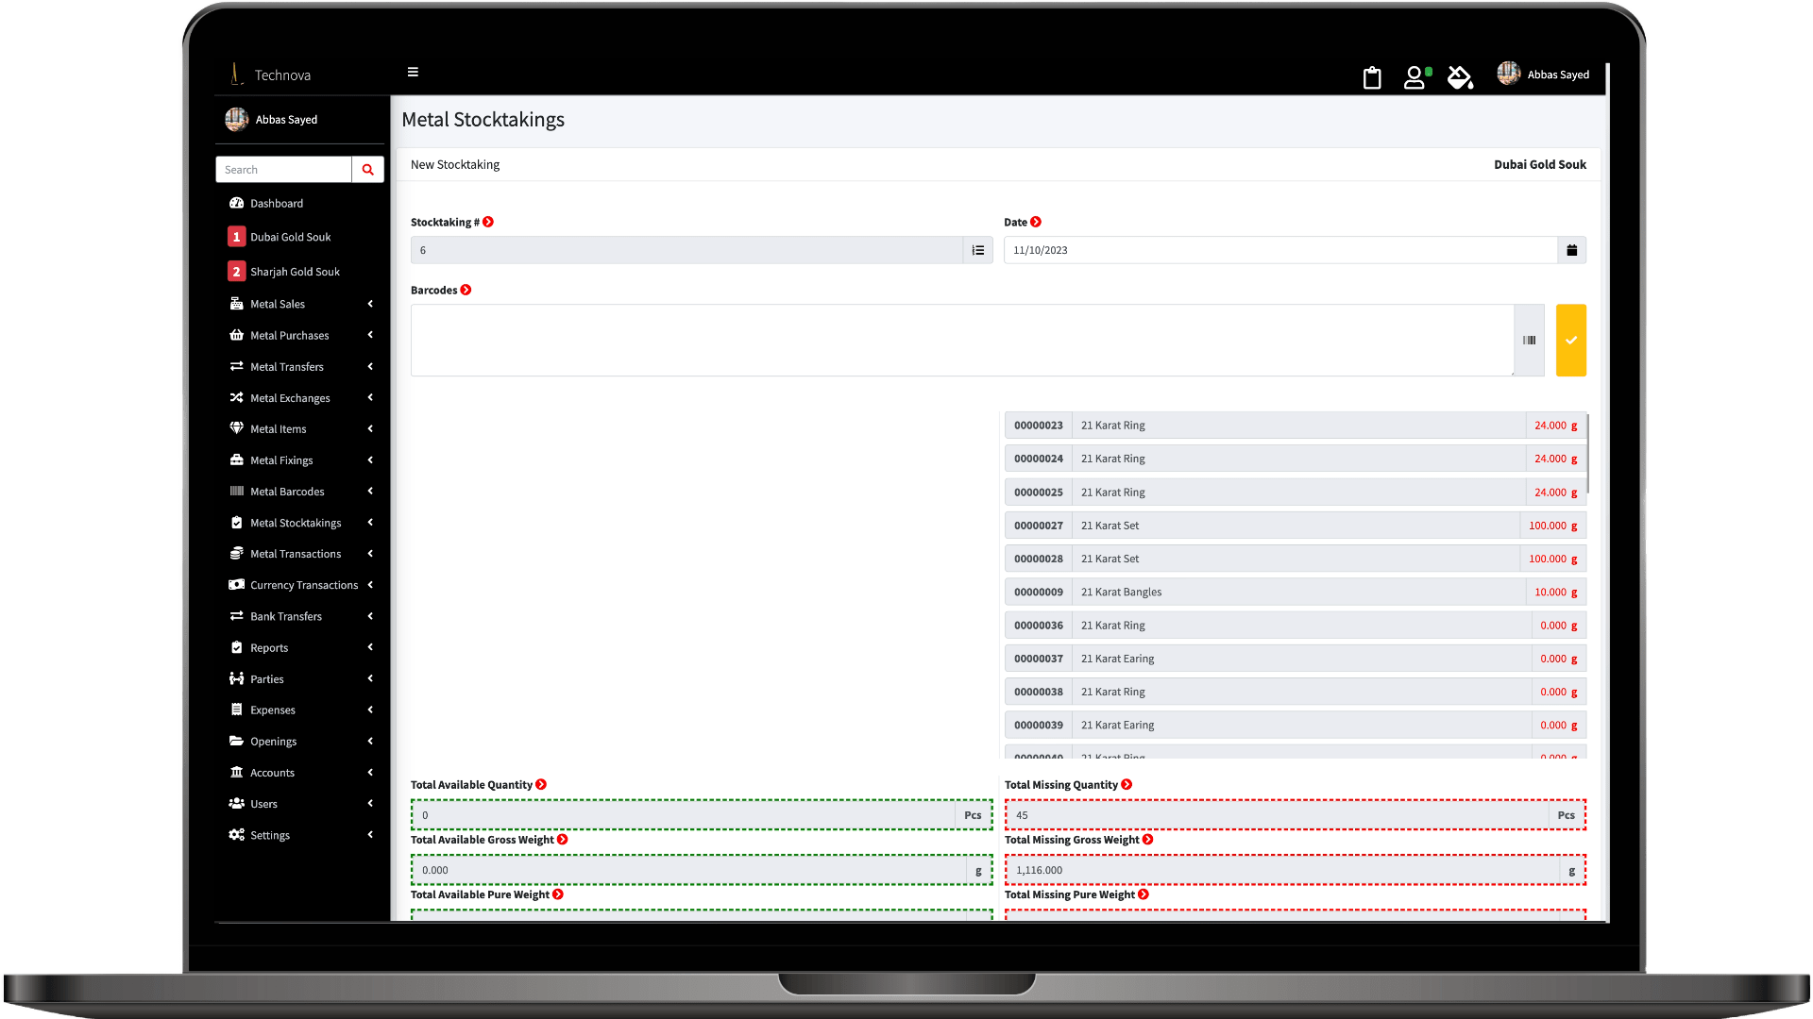Select the paint bucket theme icon
This screenshot has height=1019, width=1813.
point(1460,78)
